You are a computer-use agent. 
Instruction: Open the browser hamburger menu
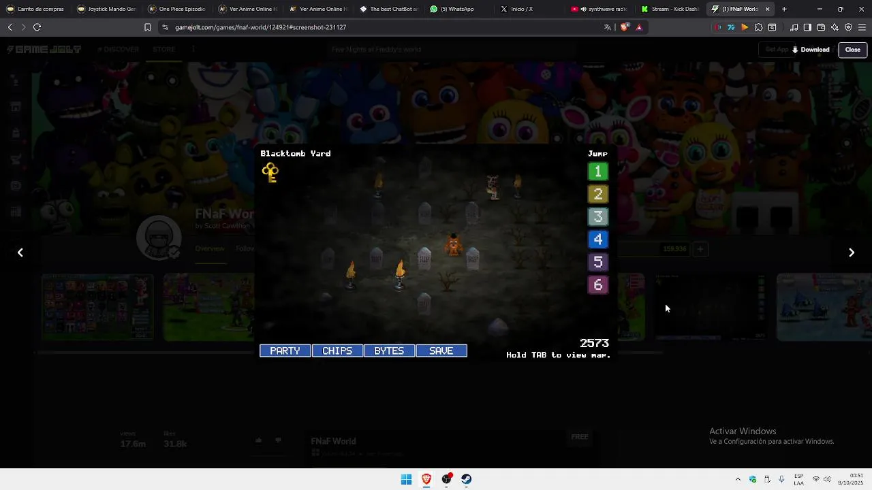click(x=862, y=27)
